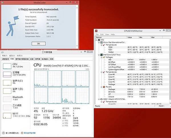Open the File menu in HWMonitor
171x138 pixels.
tap(97, 34)
